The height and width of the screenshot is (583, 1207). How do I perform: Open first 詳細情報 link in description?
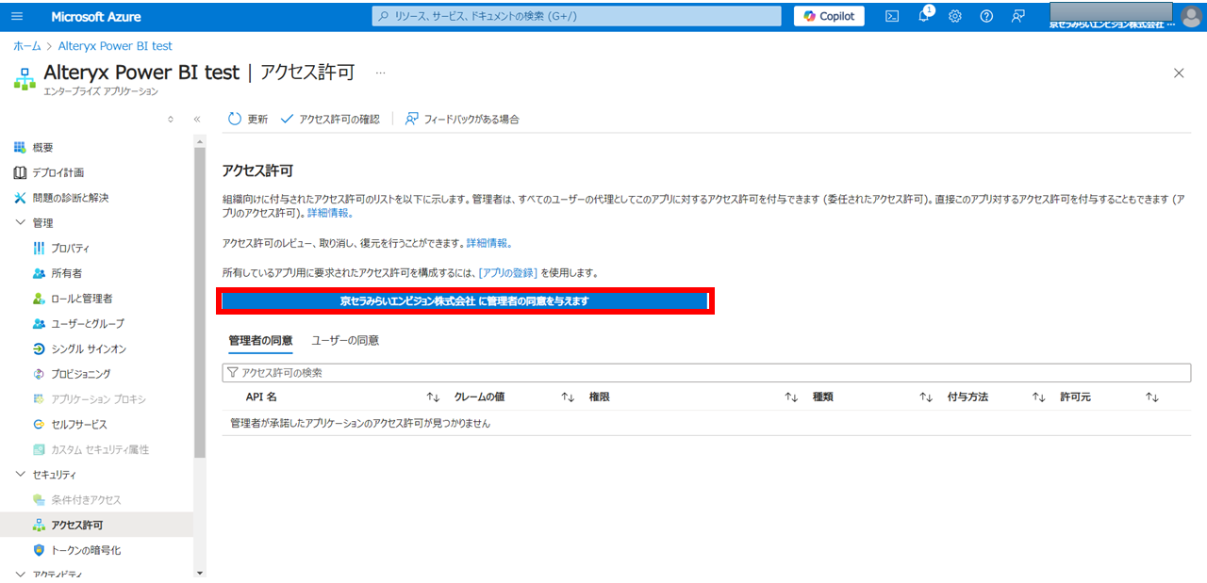(330, 214)
